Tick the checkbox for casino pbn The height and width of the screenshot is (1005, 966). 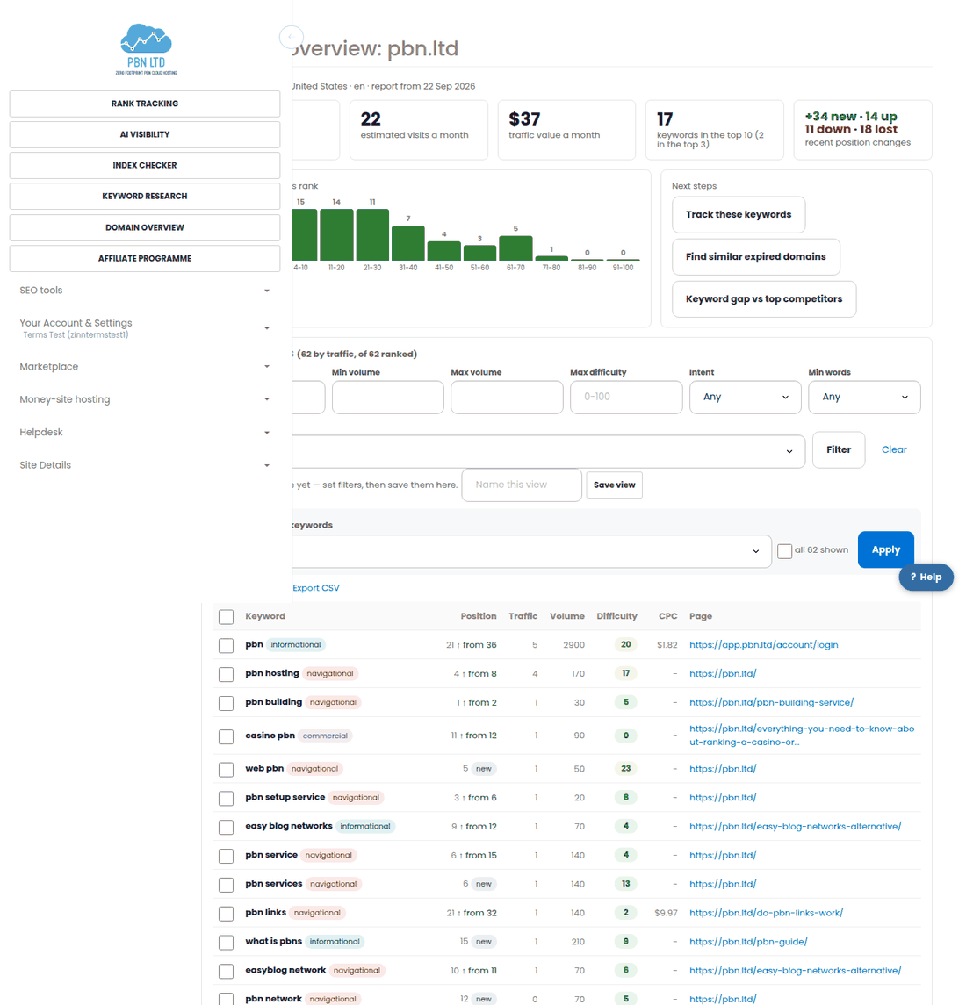(226, 736)
